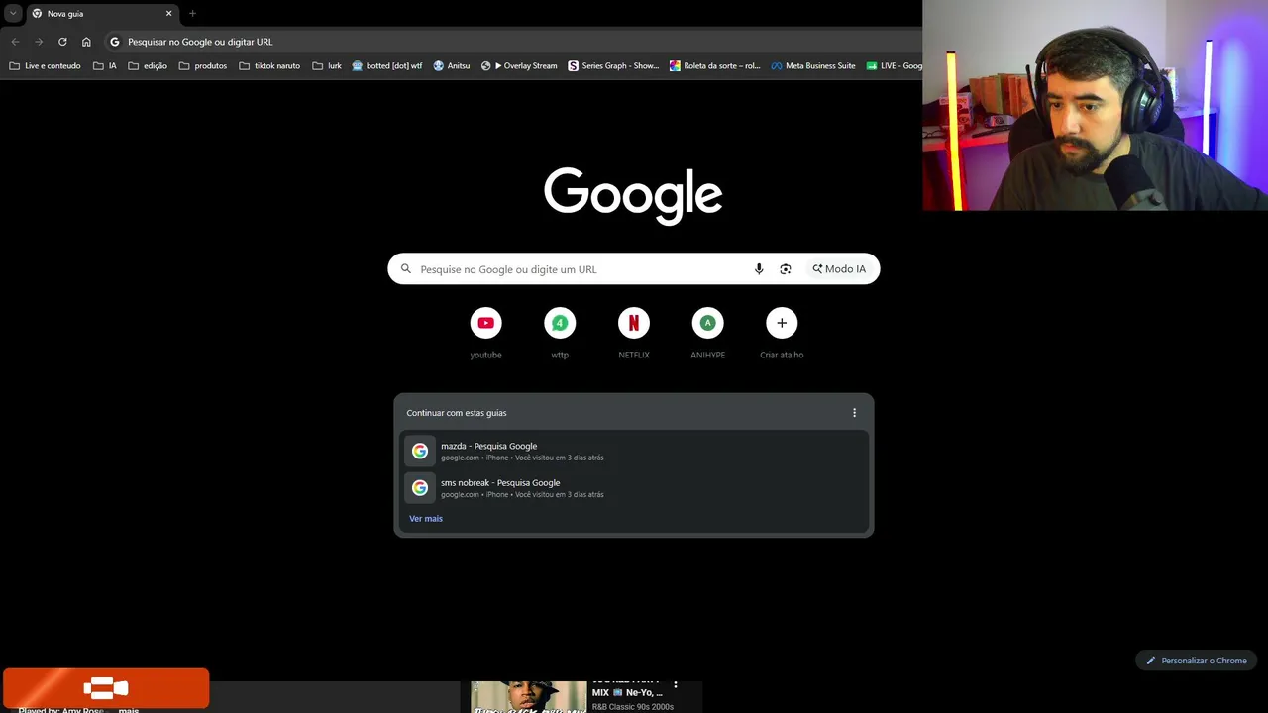Open the IA bookmark folder

click(x=105, y=66)
